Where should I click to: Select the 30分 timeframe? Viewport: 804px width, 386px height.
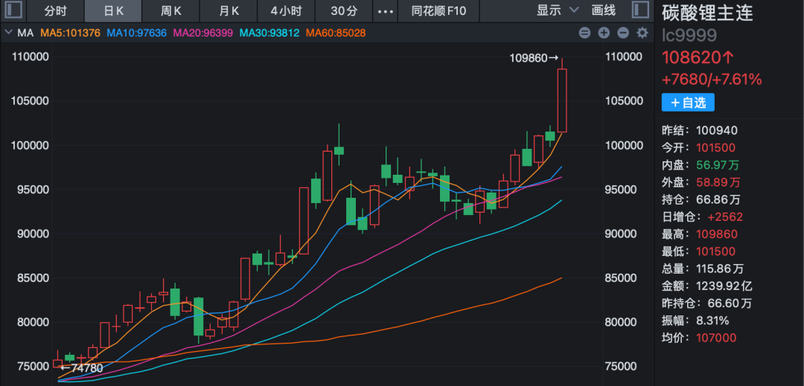click(343, 11)
